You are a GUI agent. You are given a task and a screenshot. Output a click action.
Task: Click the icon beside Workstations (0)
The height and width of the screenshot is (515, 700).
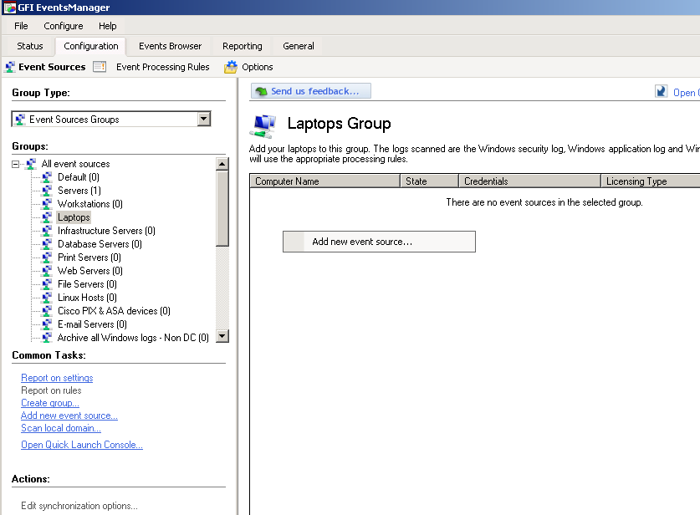tap(47, 204)
